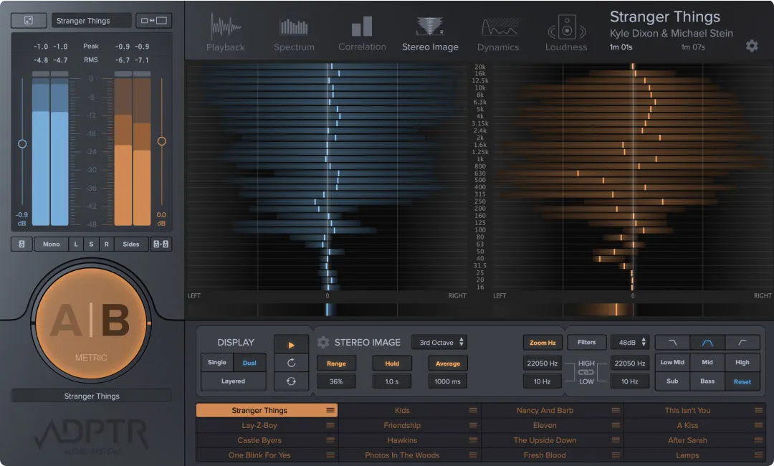Open Stereo Image section gear settings
The width and height of the screenshot is (774, 466).
[x=322, y=342]
